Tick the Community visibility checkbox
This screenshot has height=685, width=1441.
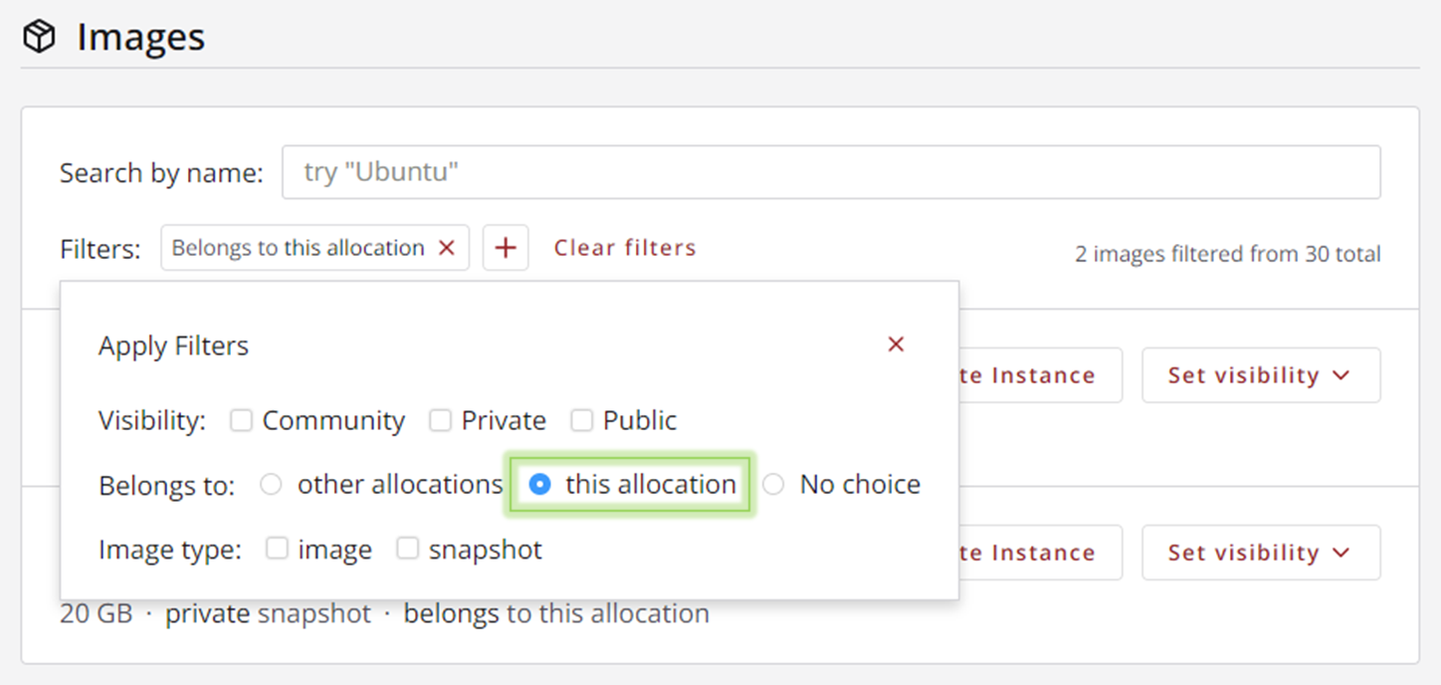click(241, 421)
